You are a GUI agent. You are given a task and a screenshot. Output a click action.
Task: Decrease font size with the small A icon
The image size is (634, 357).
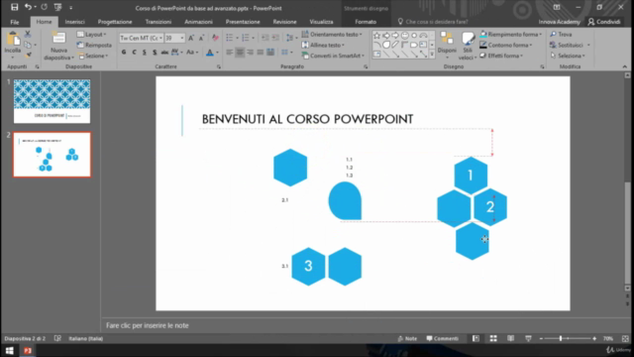pyautogui.click(x=201, y=38)
